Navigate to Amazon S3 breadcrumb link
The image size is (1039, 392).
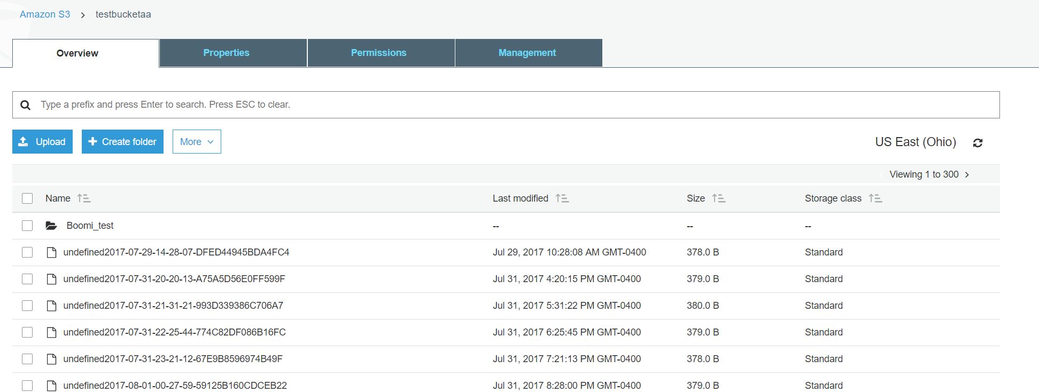pyautogui.click(x=45, y=14)
